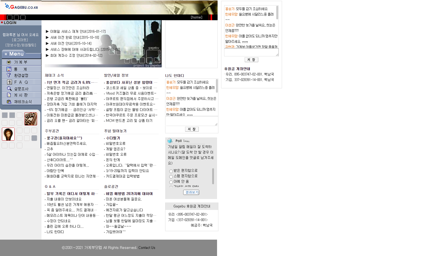Click the poll options scrollbar

[213, 177]
